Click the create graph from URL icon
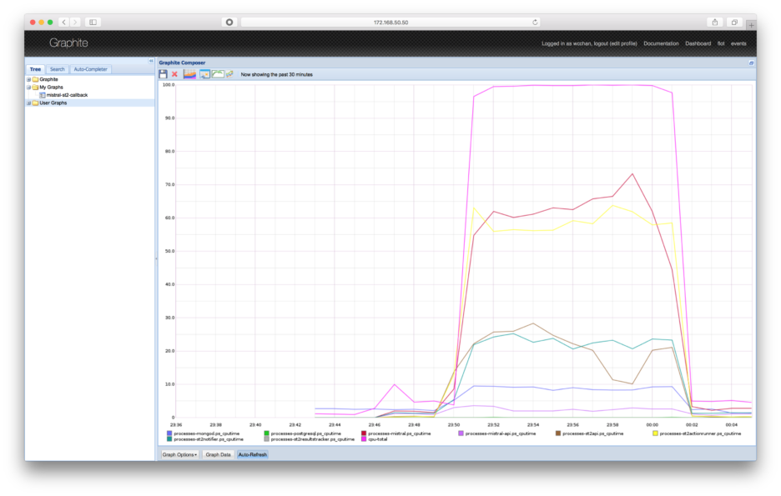The image size is (781, 496). [229, 74]
